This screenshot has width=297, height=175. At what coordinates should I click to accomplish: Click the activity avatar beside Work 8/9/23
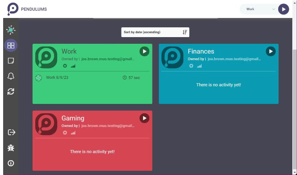(x=39, y=78)
